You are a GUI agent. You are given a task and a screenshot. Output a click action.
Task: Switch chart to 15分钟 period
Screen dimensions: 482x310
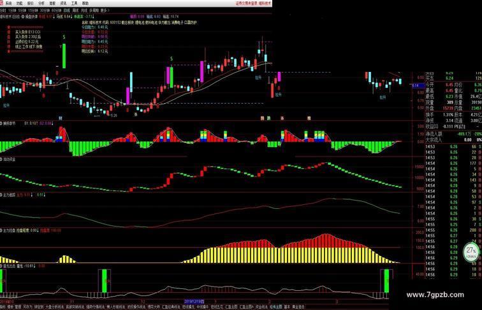[33, 10]
